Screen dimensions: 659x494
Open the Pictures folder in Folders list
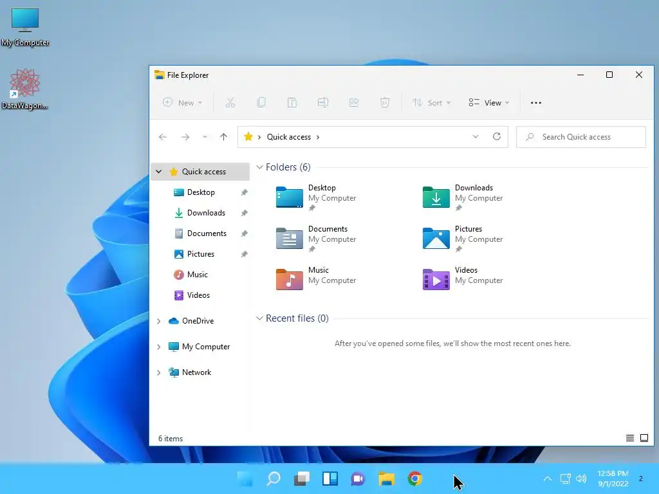click(462, 238)
